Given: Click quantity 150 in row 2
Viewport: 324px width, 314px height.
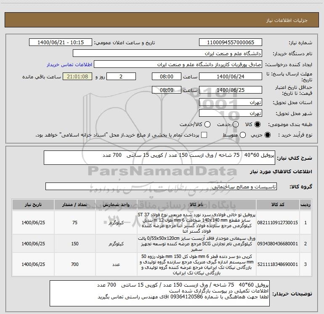Looking at the screenshot, I should 75,244.
